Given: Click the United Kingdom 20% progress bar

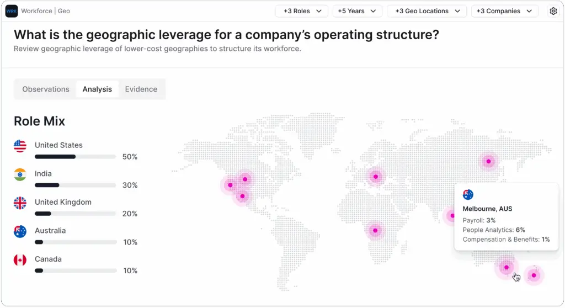Looking at the screenshot, I should pyautogui.click(x=76, y=214).
